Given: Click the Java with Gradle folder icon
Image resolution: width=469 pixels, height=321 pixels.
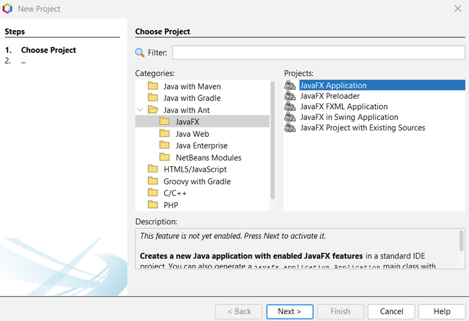Looking at the screenshot, I should [153, 98].
